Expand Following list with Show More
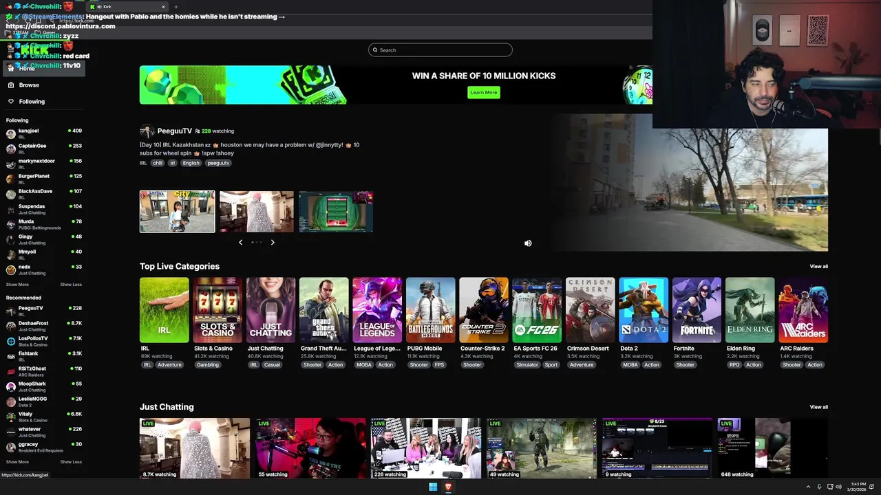This screenshot has width=881, height=495. (17, 285)
